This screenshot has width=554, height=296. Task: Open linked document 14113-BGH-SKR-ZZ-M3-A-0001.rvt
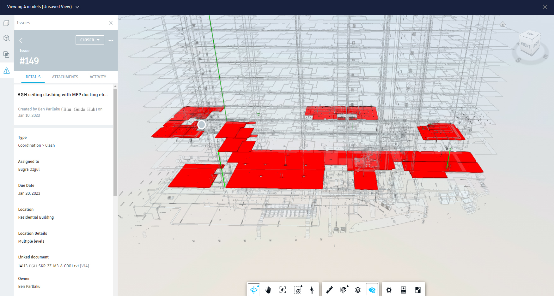click(49, 266)
